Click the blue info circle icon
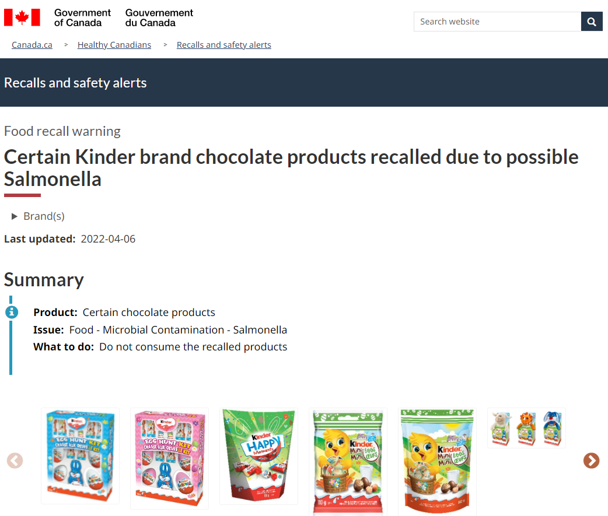 (12, 312)
